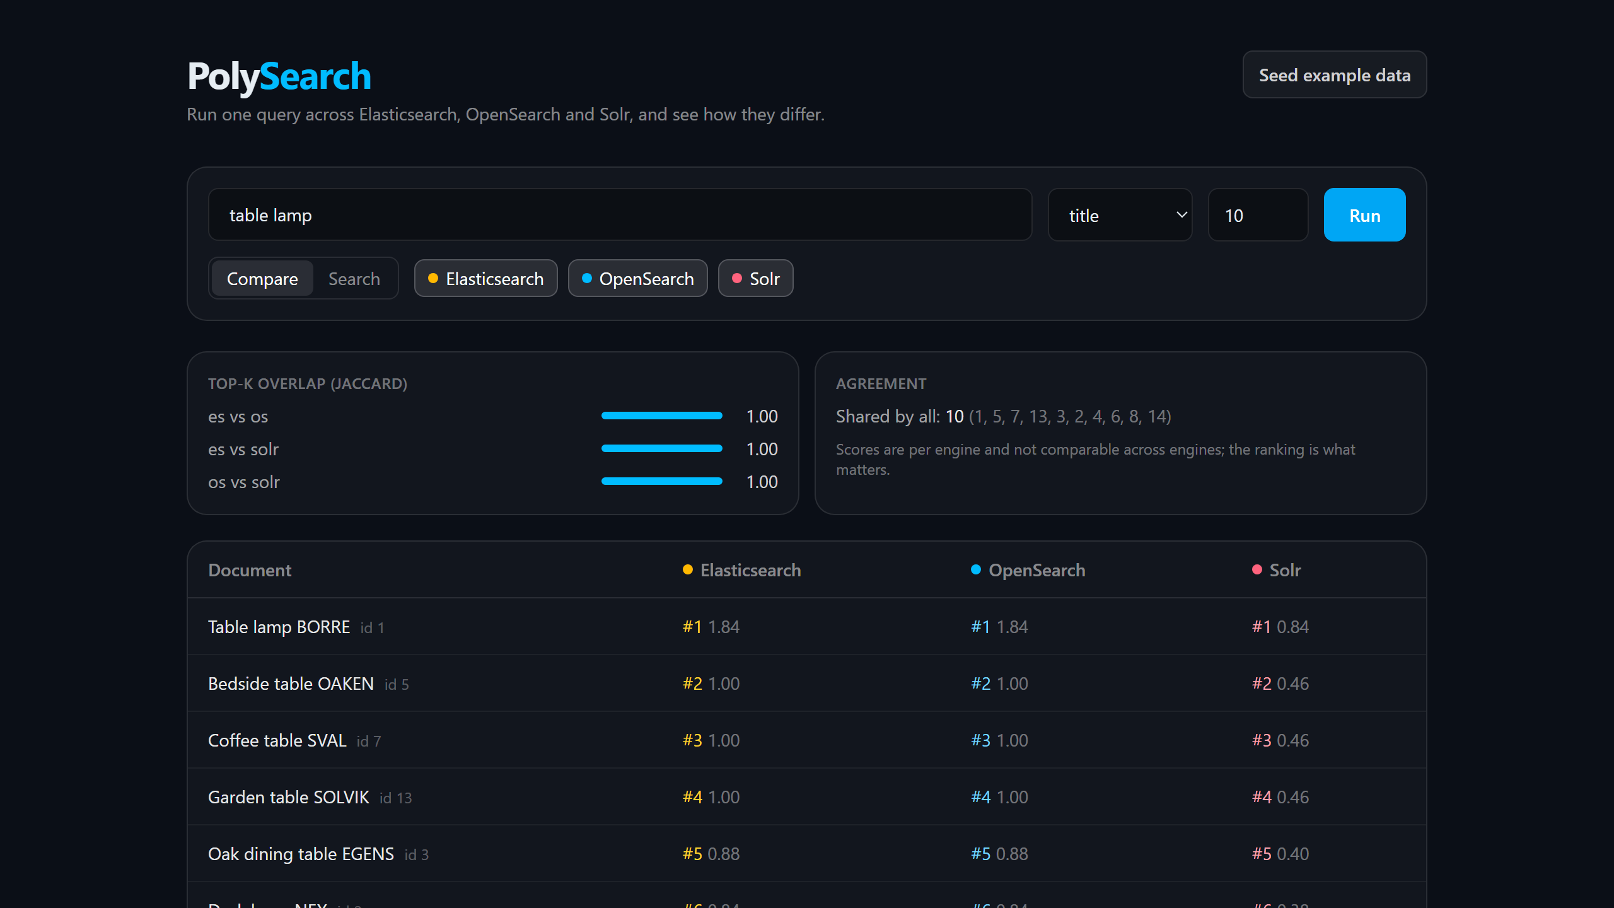Click the 'es vs os' overlap label
This screenshot has height=908, width=1614.
click(x=238, y=416)
